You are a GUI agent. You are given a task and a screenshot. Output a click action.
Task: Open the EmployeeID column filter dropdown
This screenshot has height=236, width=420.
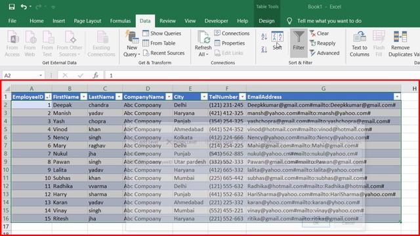tap(48, 97)
